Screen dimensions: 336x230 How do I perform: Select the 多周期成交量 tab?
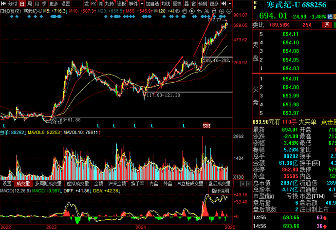[x=48, y=184]
